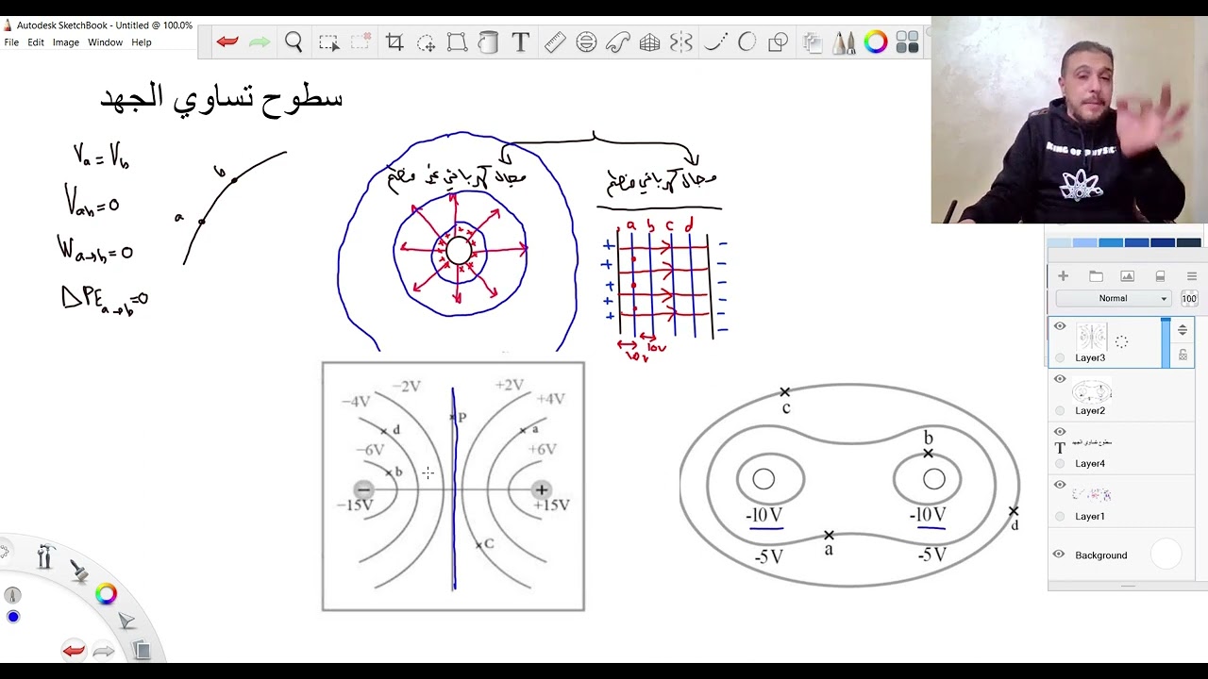
Task: Toggle the Symmetry tool
Action: [x=681, y=42]
